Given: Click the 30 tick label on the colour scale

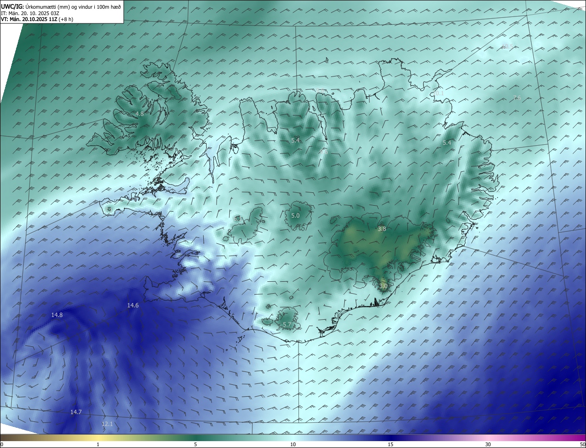Looking at the screenshot, I should pyautogui.click(x=488, y=444).
